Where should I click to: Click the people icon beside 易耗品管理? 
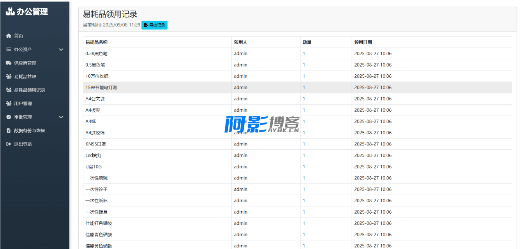(x=9, y=77)
